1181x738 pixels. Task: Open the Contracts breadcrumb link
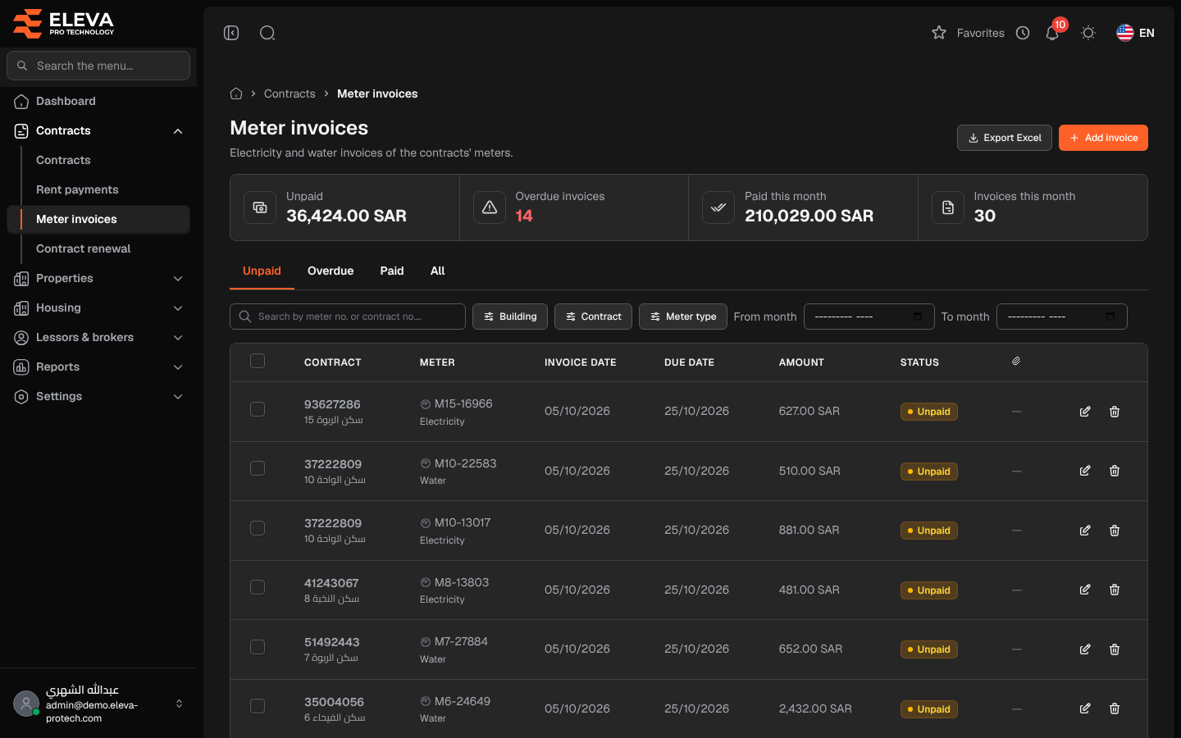click(290, 93)
